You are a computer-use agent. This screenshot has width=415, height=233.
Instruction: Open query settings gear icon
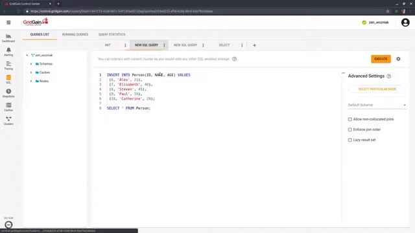click(x=398, y=59)
